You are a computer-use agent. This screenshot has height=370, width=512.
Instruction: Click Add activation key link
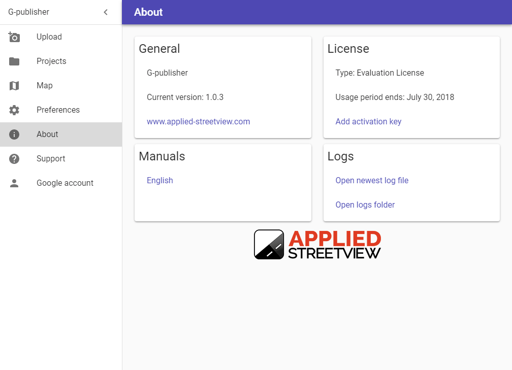(x=368, y=122)
